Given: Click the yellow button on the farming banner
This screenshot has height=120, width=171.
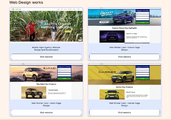Looking at the screenshot, I should pyautogui.click(x=67, y=31).
